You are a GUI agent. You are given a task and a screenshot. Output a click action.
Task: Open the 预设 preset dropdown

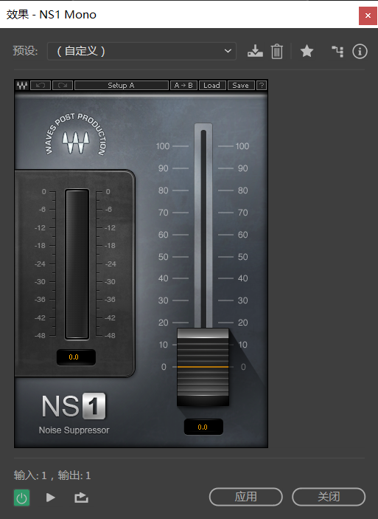click(141, 51)
